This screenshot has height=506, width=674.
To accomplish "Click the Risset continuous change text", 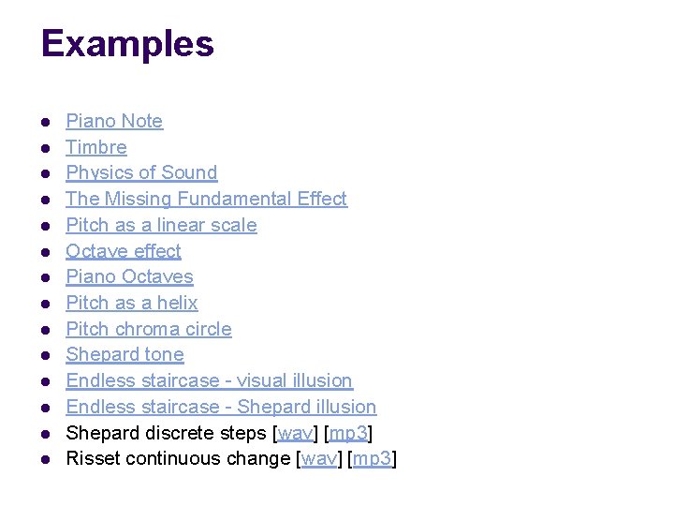I will pyautogui.click(x=178, y=458).
